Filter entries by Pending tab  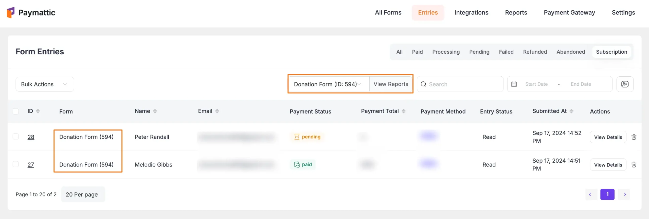tap(479, 52)
